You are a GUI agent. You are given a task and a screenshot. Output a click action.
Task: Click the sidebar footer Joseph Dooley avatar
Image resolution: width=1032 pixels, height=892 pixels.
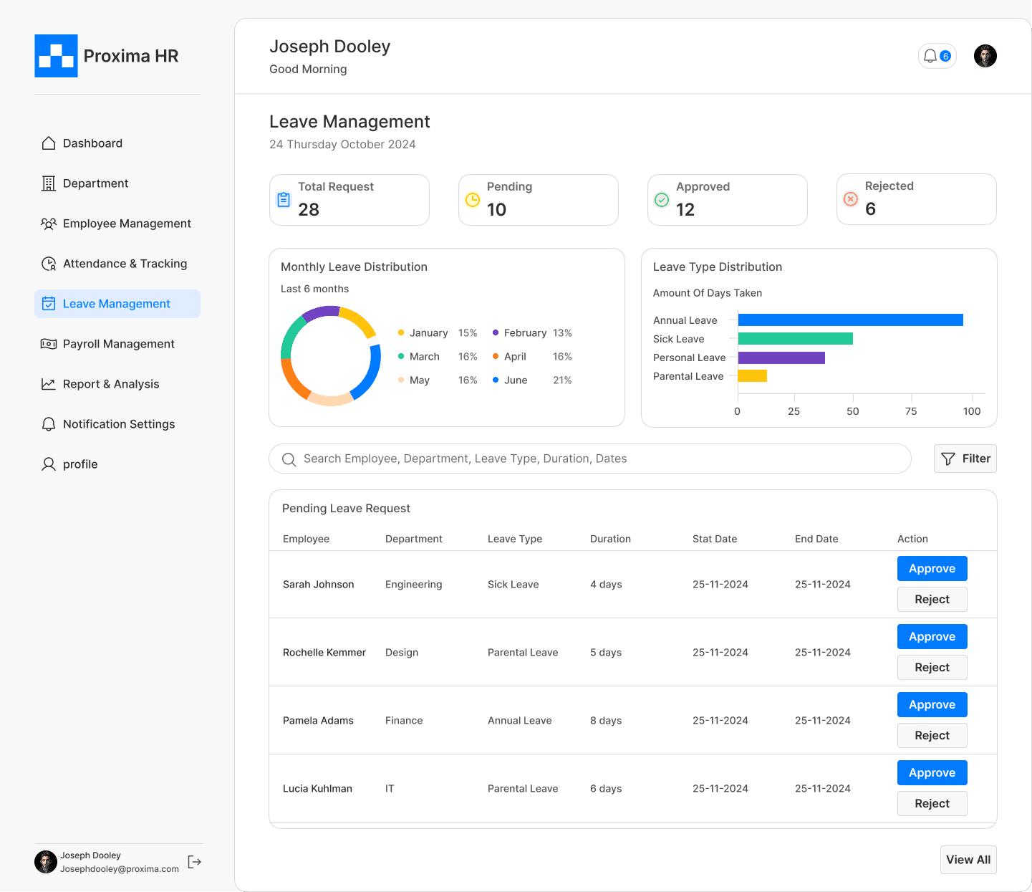(x=46, y=862)
